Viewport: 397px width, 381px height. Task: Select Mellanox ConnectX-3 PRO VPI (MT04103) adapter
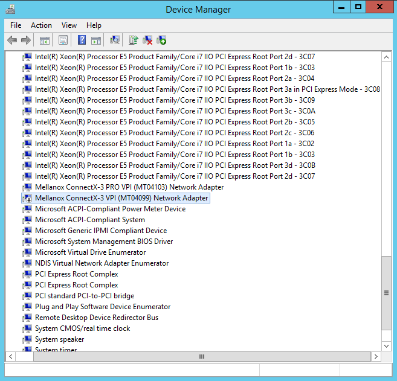[x=129, y=187]
